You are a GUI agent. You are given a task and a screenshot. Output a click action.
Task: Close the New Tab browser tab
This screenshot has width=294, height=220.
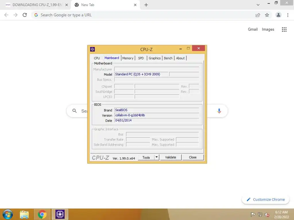coord(135,5)
